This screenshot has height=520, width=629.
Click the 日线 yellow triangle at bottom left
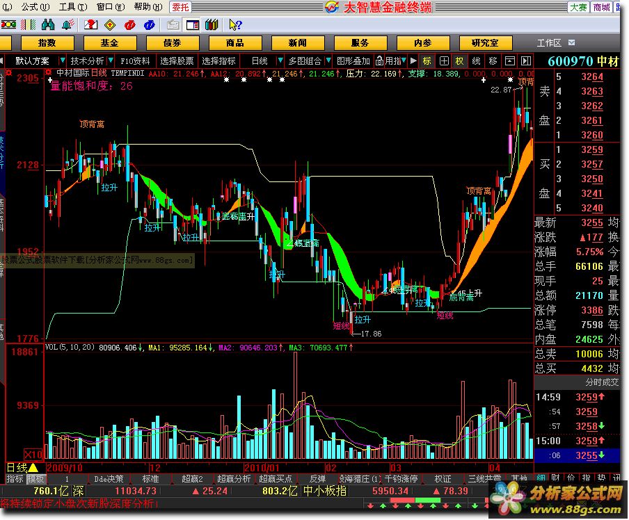[33, 467]
